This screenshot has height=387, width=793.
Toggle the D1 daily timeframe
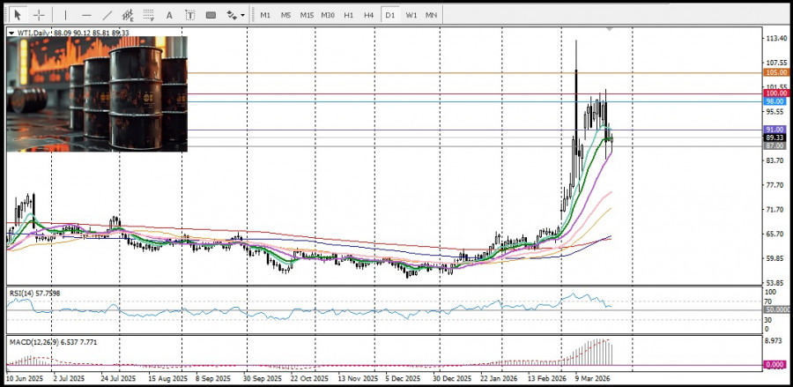389,15
